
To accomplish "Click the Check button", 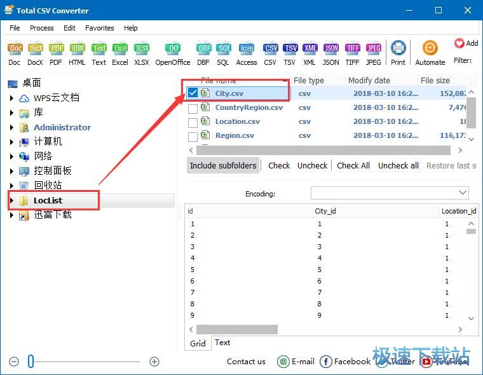I will (279, 165).
